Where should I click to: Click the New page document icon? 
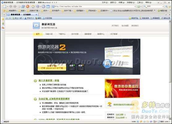tap(5, 6)
